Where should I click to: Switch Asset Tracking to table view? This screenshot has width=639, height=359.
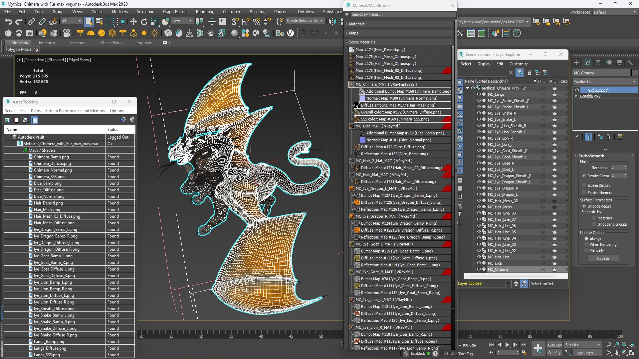[x=34, y=120]
